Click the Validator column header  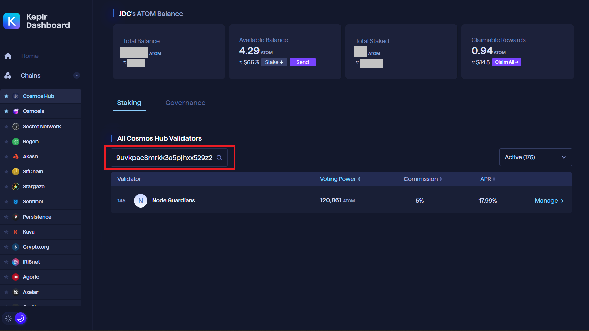coord(129,179)
